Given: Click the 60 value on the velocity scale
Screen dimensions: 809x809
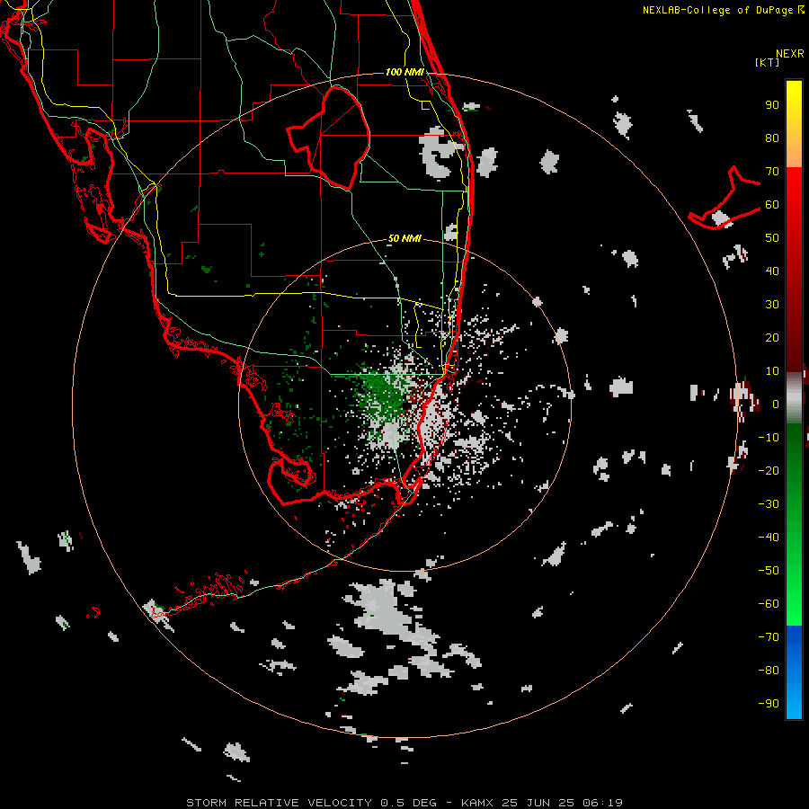Looking at the screenshot, I should [772, 205].
